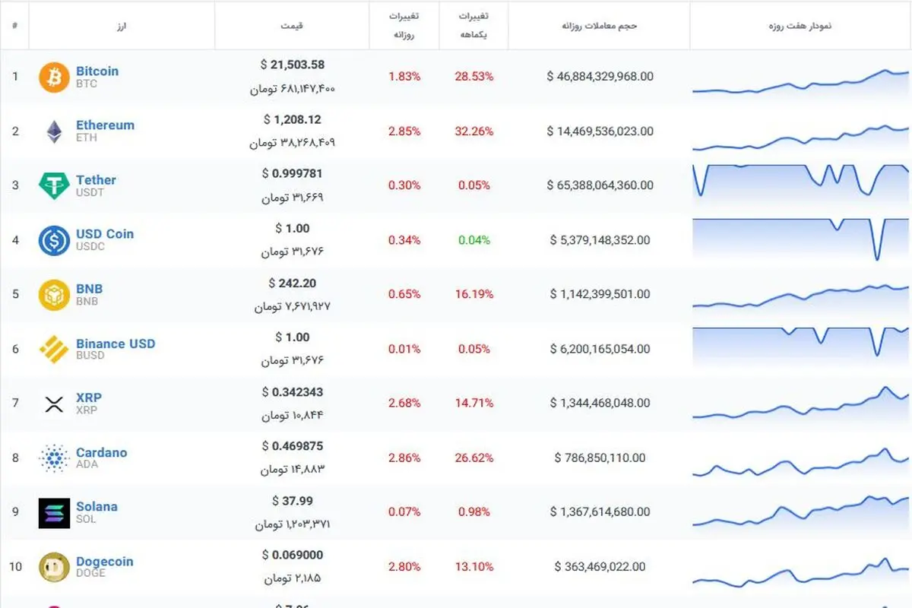Click the Cardano ADA dotted icon

point(54,458)
